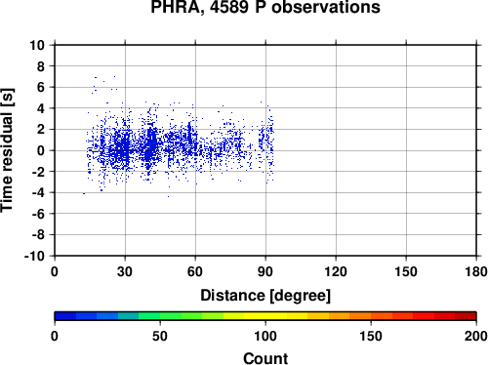Click the Time residual [s] axis label
The image size is (488, 365).
pos(7,150)
